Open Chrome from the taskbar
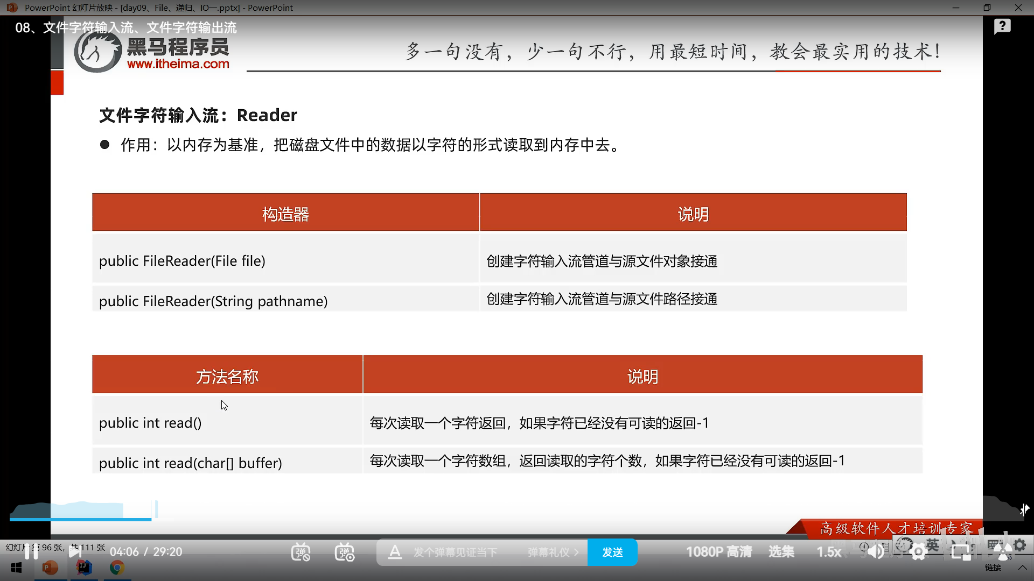The width and height of the screenshot is (1034, 581). (117, 568)
